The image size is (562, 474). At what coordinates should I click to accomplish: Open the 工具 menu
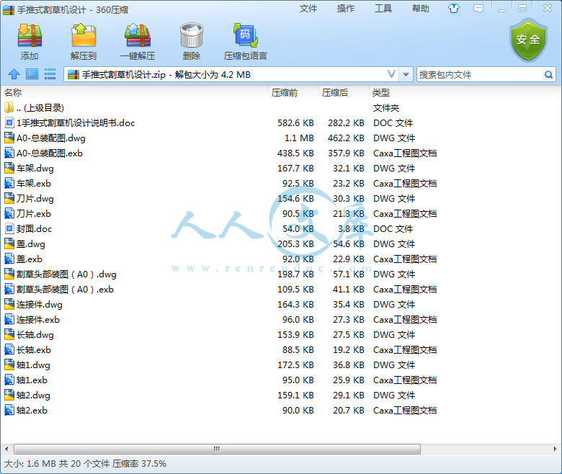coord(383,8)
